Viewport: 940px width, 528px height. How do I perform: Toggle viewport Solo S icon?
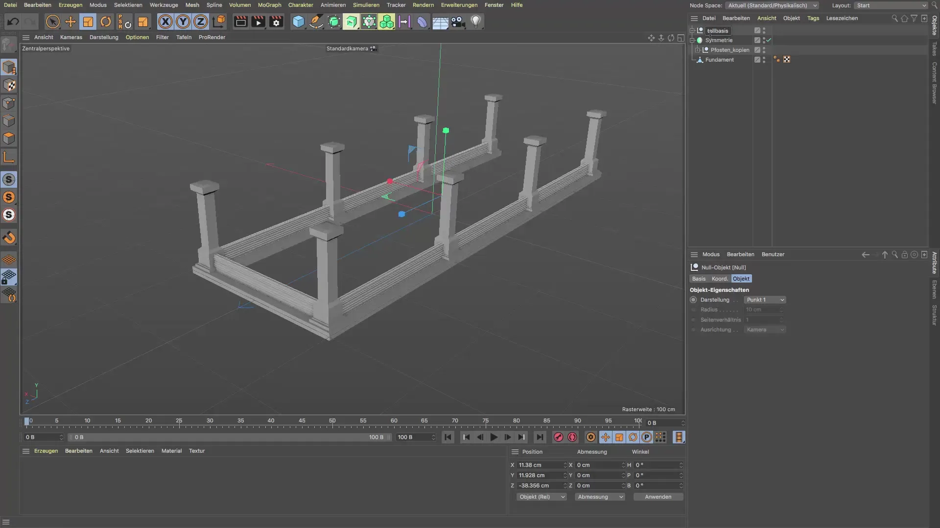pyautogui.click(x=9, y=179)
